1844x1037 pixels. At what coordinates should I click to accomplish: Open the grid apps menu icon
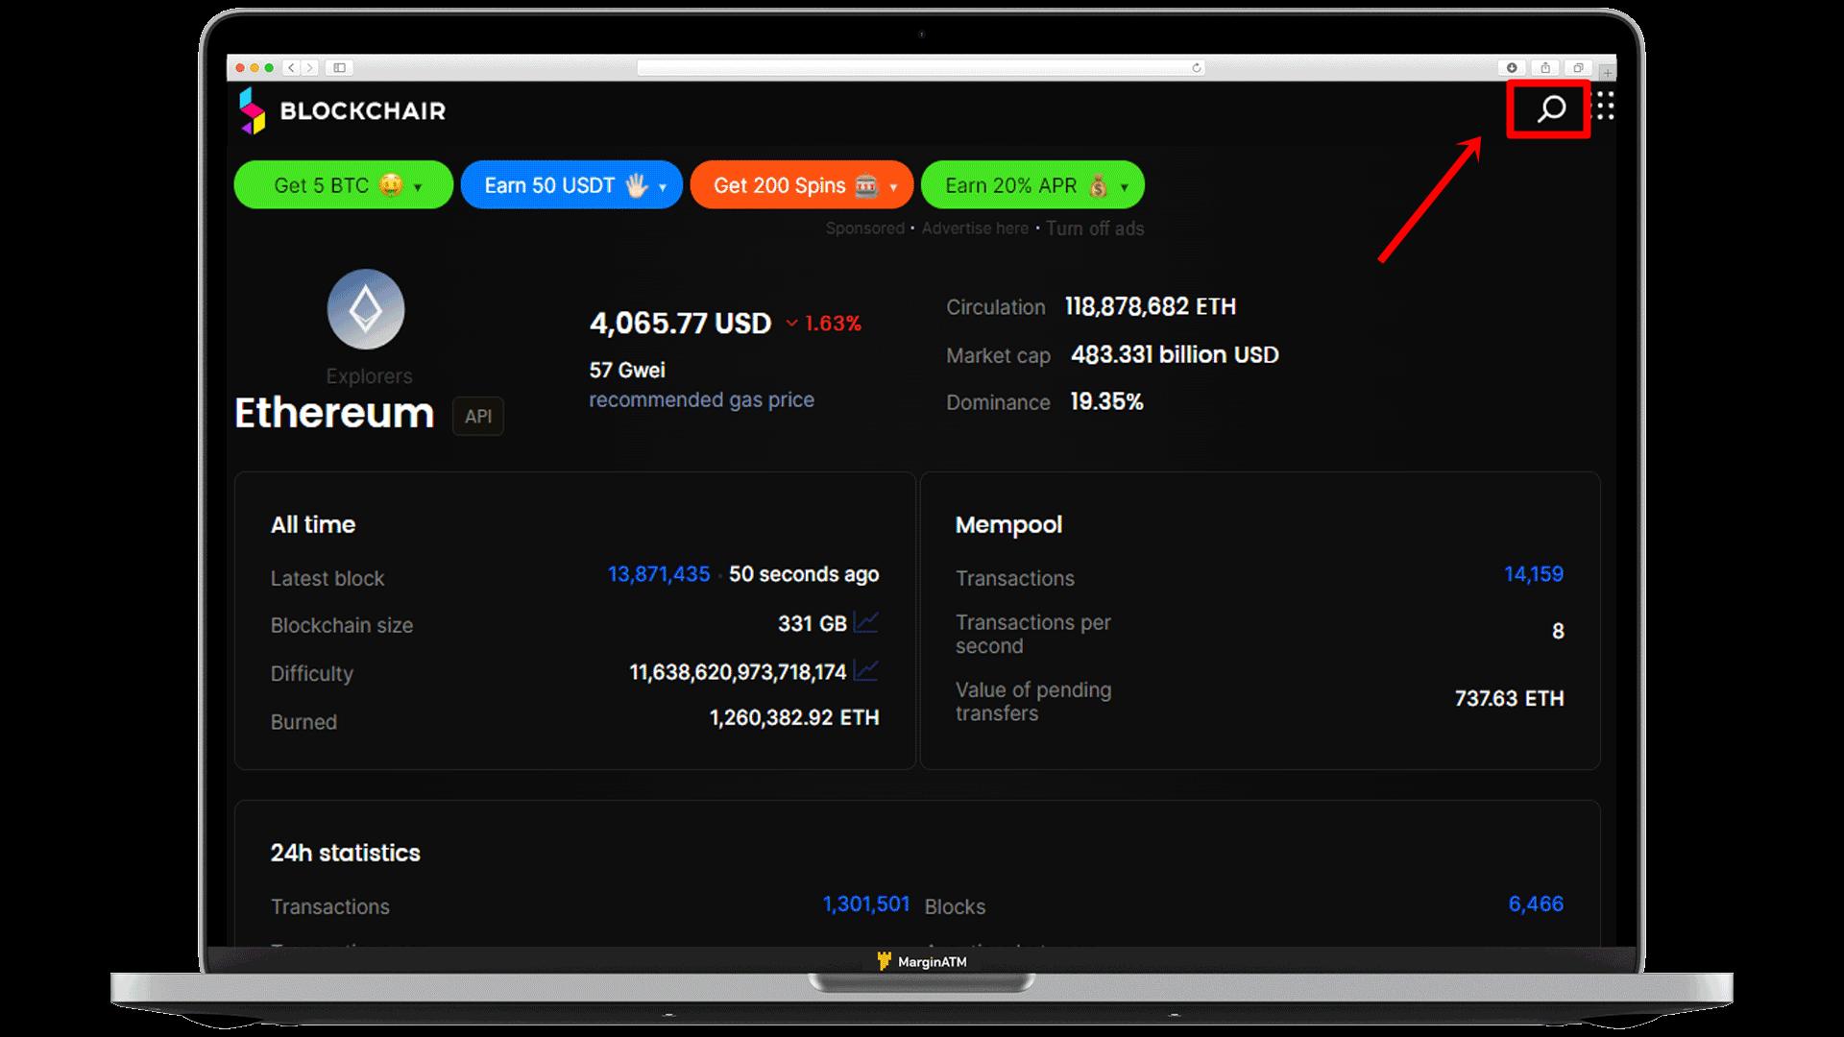tap(1604, 106)
